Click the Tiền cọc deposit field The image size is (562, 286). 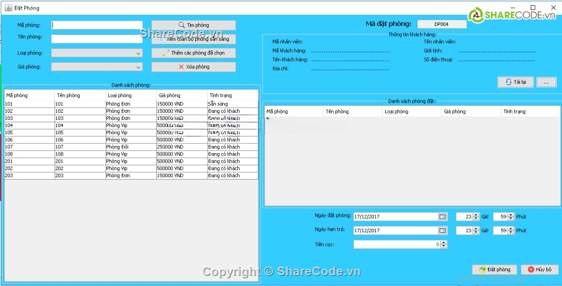397,245
